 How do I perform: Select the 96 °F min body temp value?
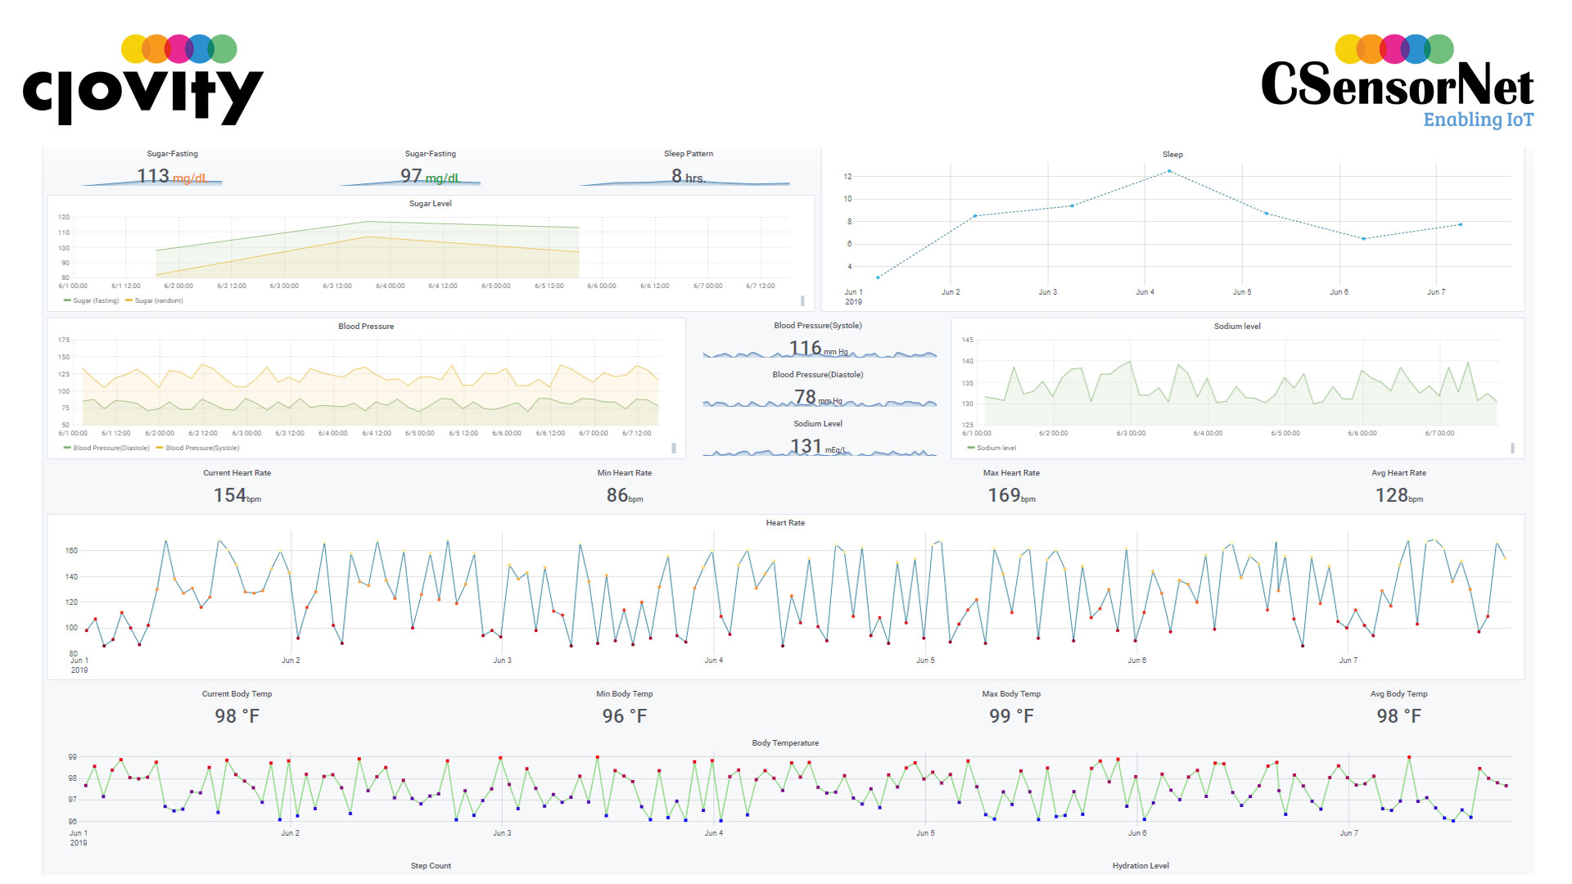[625, 716]
